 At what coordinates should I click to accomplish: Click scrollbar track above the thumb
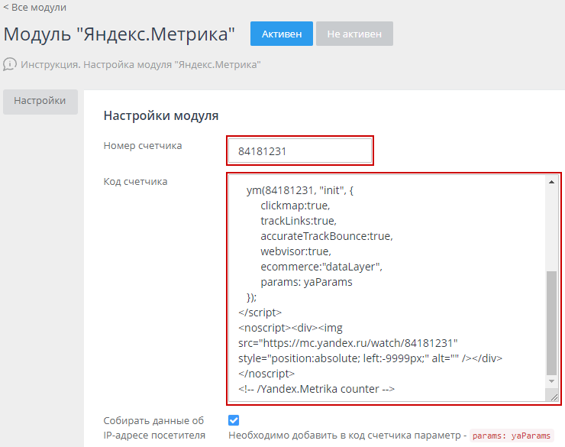[551, 229]
